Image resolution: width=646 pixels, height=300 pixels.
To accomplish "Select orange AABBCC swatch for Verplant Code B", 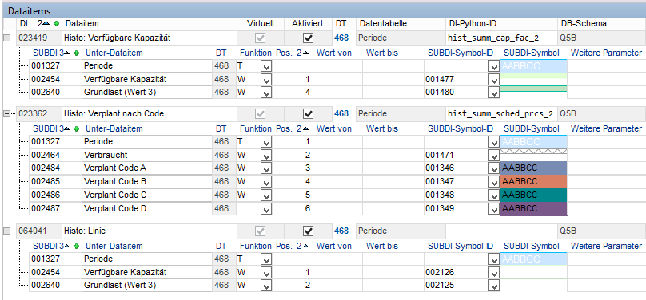I will [x=533, y=181].
